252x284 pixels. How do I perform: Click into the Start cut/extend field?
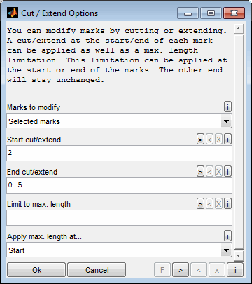click(x=119, y=154)
